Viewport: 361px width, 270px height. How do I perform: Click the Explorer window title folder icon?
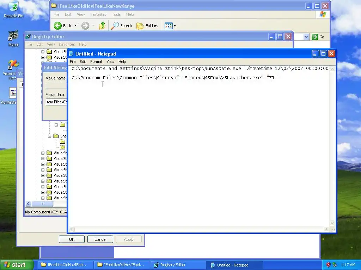click(x=54, y=6)
